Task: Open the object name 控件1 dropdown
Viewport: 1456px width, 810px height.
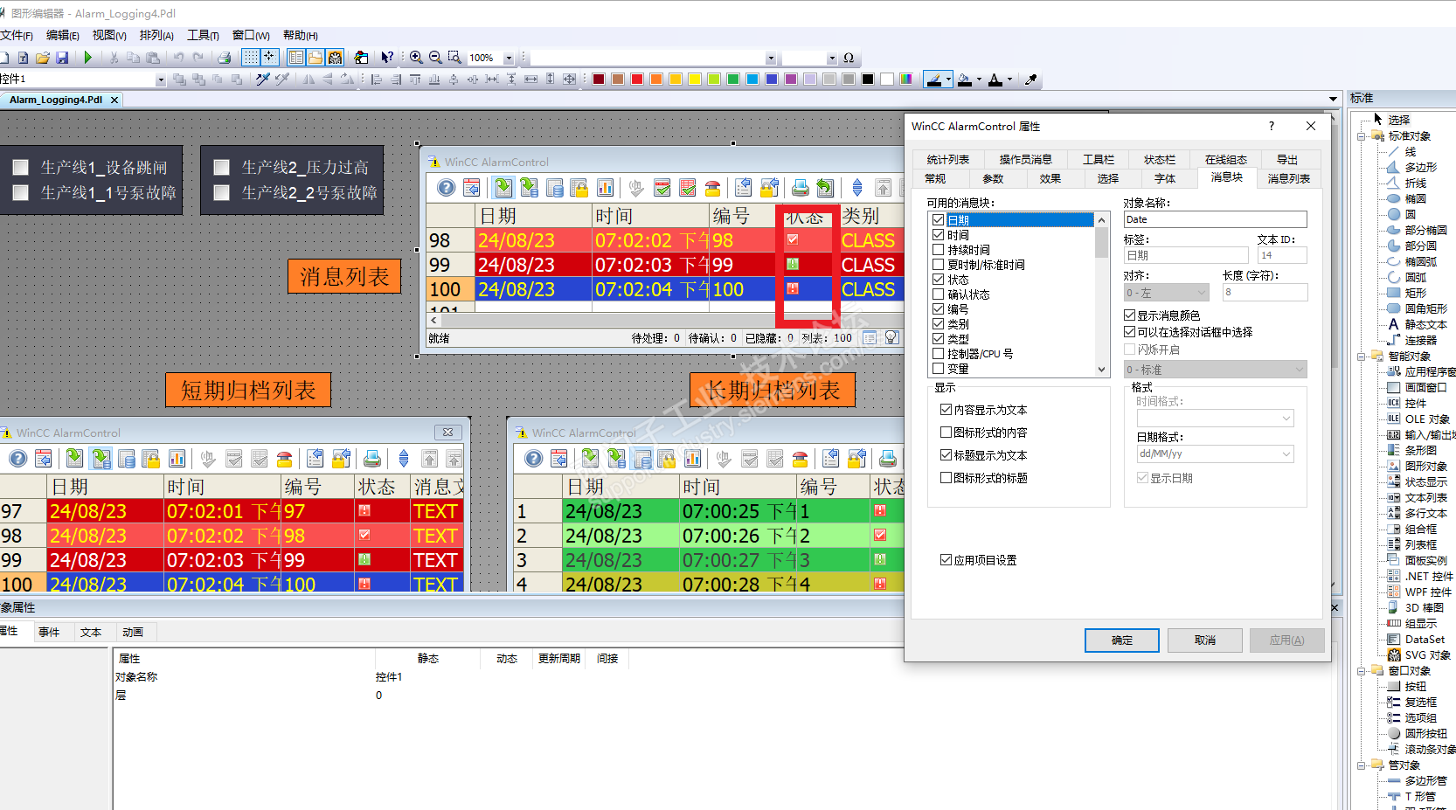Action: coord(161,80)
